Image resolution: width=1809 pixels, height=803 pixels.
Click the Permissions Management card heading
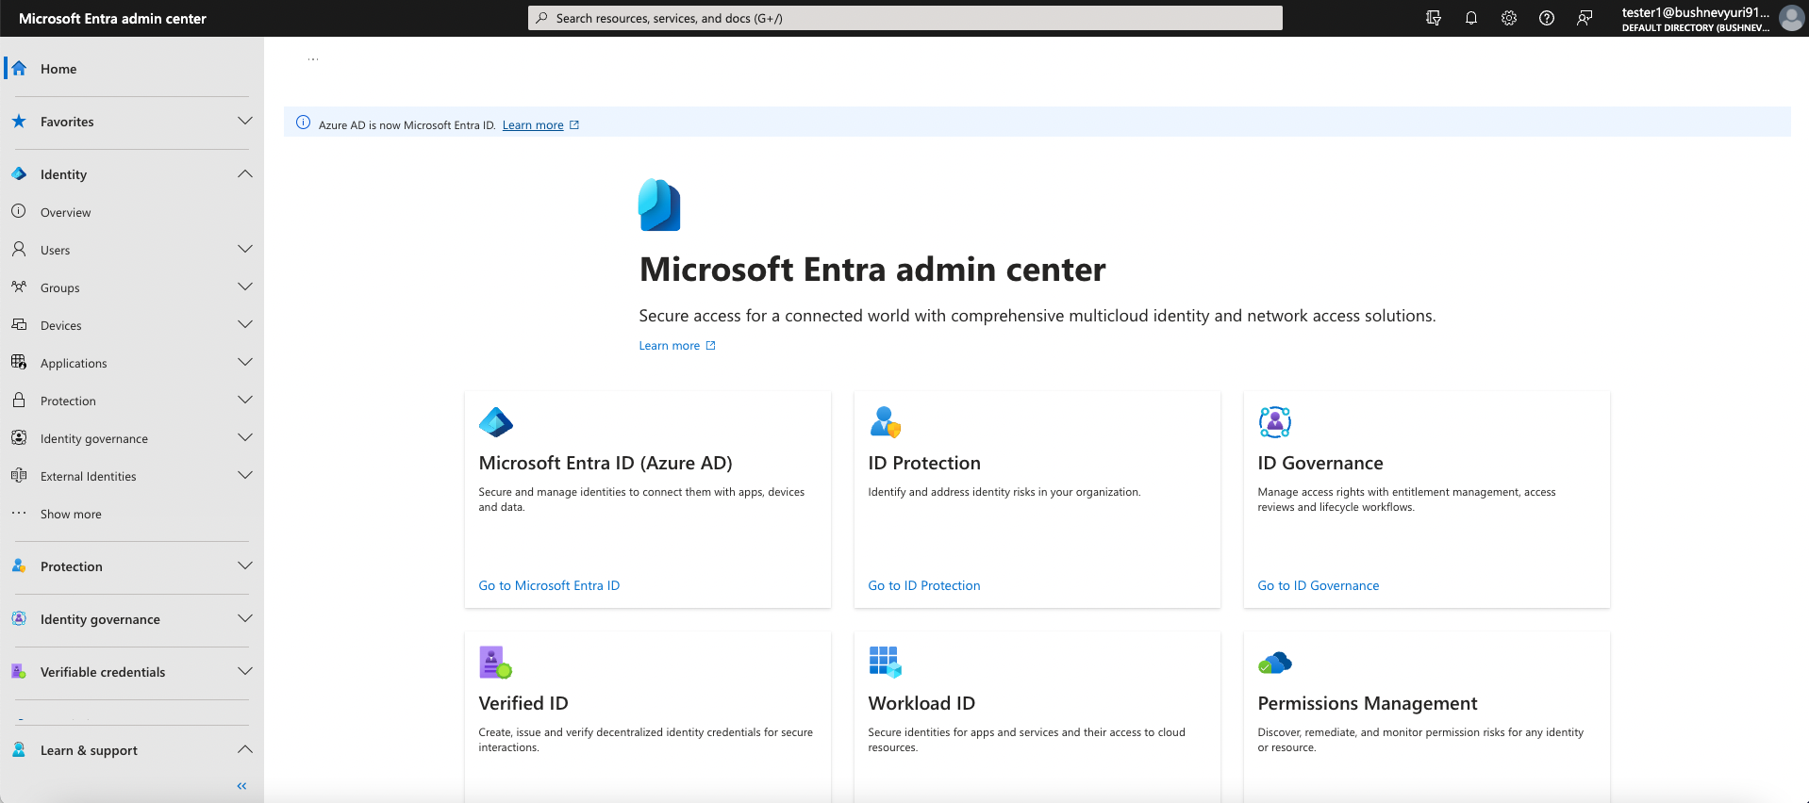(x=1368, y=703)
